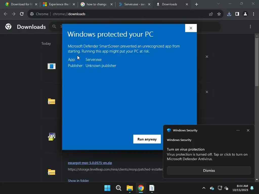Viewport: 259px width, 194px height.
Task: Remove the first download entry from list
Action: click(x=207, y=57)
